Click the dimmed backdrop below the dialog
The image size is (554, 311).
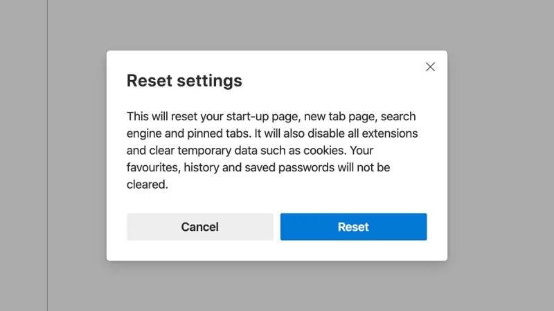(276, 286)
